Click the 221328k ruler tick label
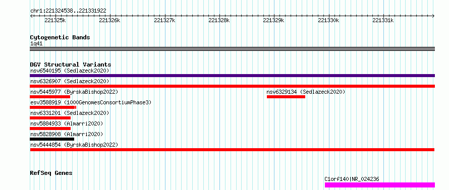This screenshot has width=449, height=190. pyautogui.click(x=219, y=20)
